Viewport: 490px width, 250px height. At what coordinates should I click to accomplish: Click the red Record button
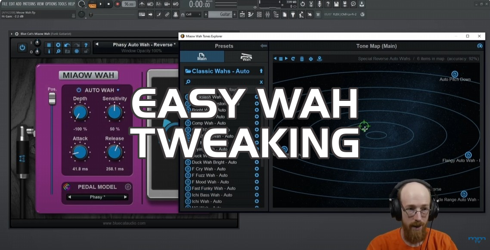click(x=118, y=4)
